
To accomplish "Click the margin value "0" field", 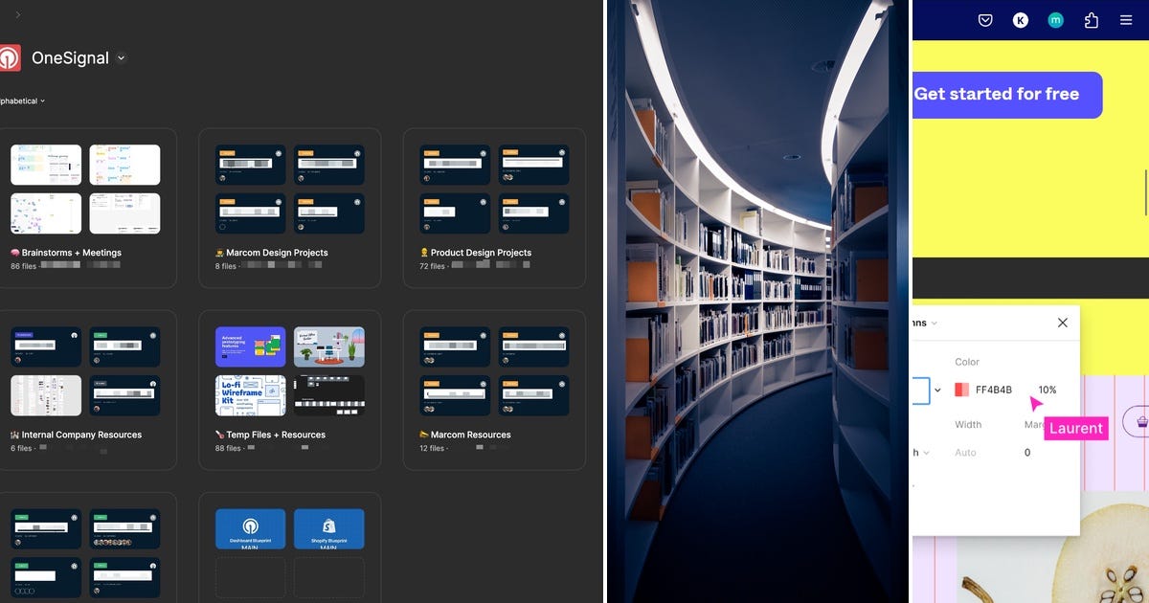I will (x=1027, y=452).
